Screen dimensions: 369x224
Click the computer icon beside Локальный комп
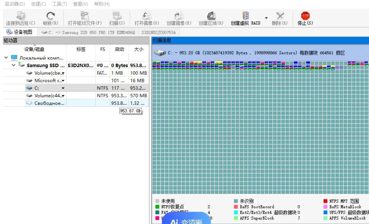tap(14, 58)
